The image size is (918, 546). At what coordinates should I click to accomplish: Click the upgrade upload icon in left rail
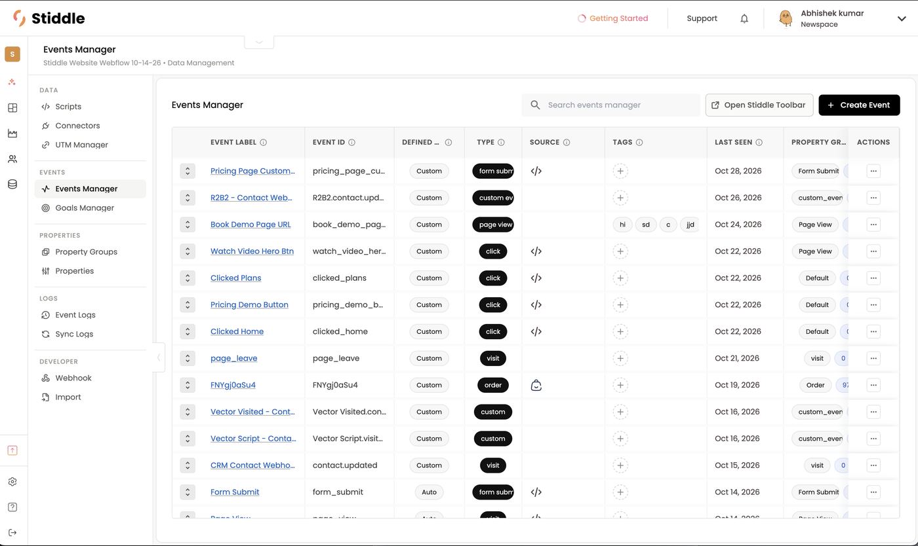(12, 450)
